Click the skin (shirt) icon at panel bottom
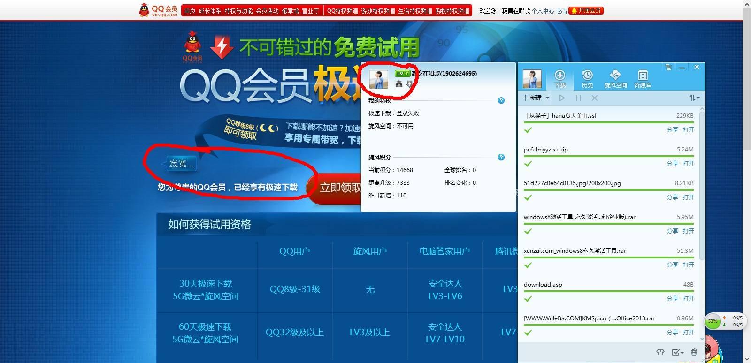 (660, 352)
